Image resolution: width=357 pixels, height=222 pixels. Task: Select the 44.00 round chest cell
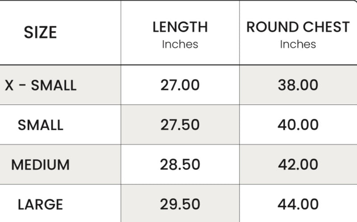point(298,205)
